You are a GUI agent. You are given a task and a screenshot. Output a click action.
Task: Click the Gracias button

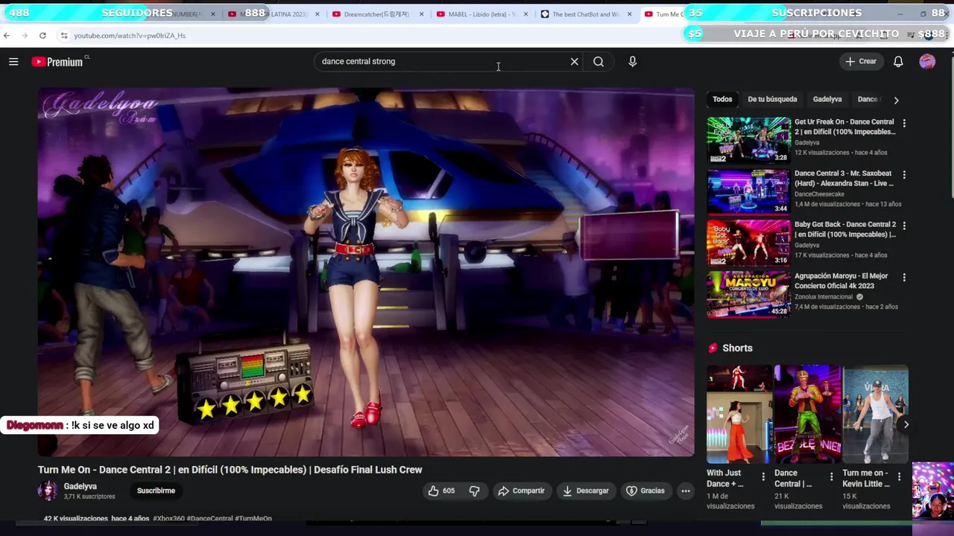[x=645, y=491]
